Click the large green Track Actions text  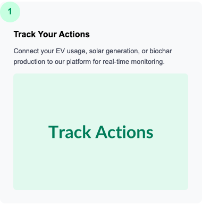(x=100, y=132)
